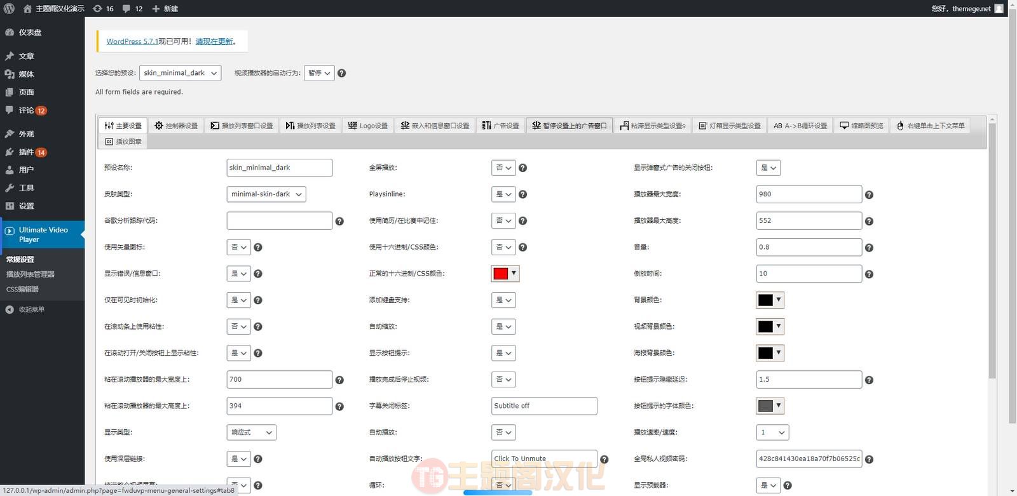Open the 使用矢量图标 yes/no dropdown
This screenshot has width=1017, height=496.
[239, 247]
